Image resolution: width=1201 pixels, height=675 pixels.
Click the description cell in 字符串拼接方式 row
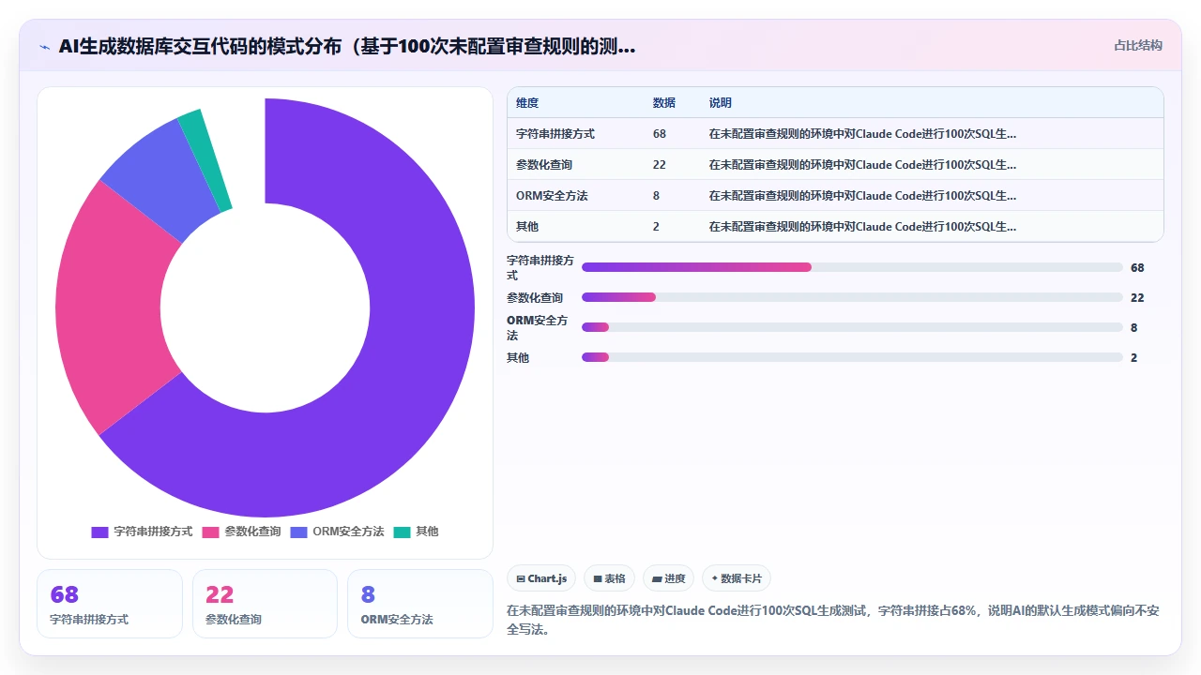(862, 134)
